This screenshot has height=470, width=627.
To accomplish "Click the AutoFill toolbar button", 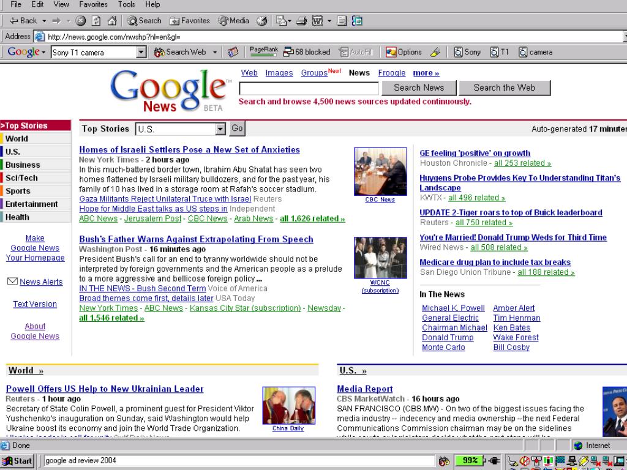I will [356, 52].
